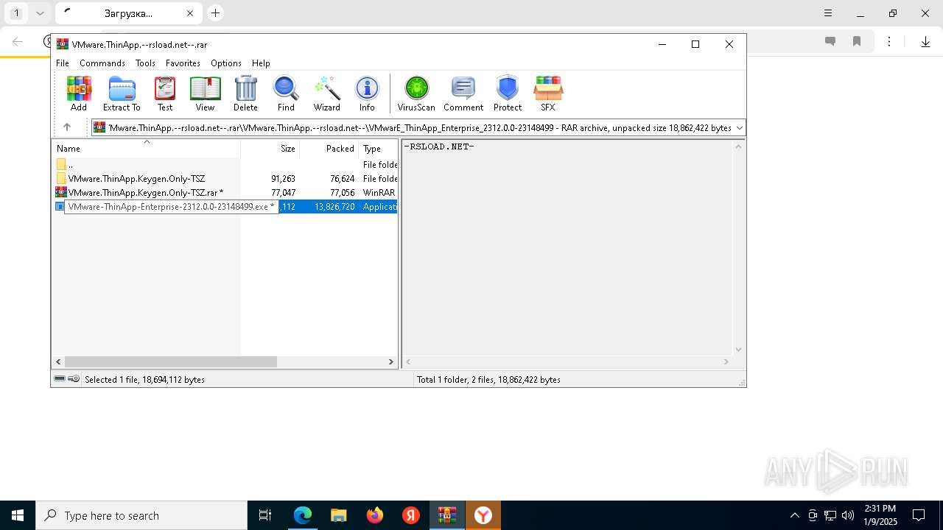Open browser three-dot options menu
The width and height of the screenshot is (943, 530).
pyautogui.click(x=889, y=42)
